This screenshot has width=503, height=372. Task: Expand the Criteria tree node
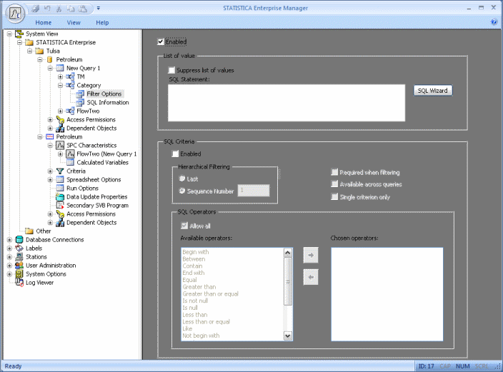click(x=51, y=171)
